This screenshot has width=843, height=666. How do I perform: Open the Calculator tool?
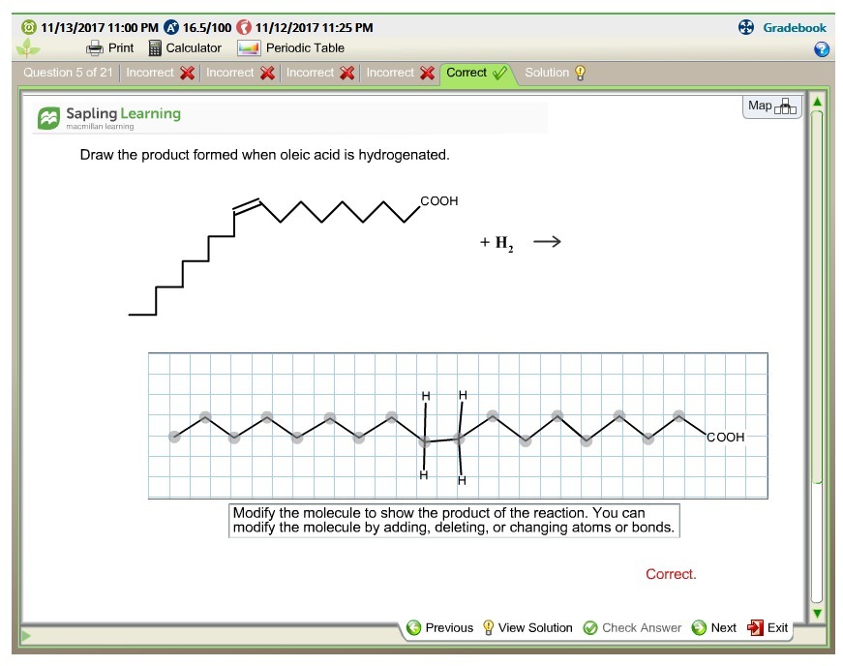pyautogui.click(x=156, y=48)
